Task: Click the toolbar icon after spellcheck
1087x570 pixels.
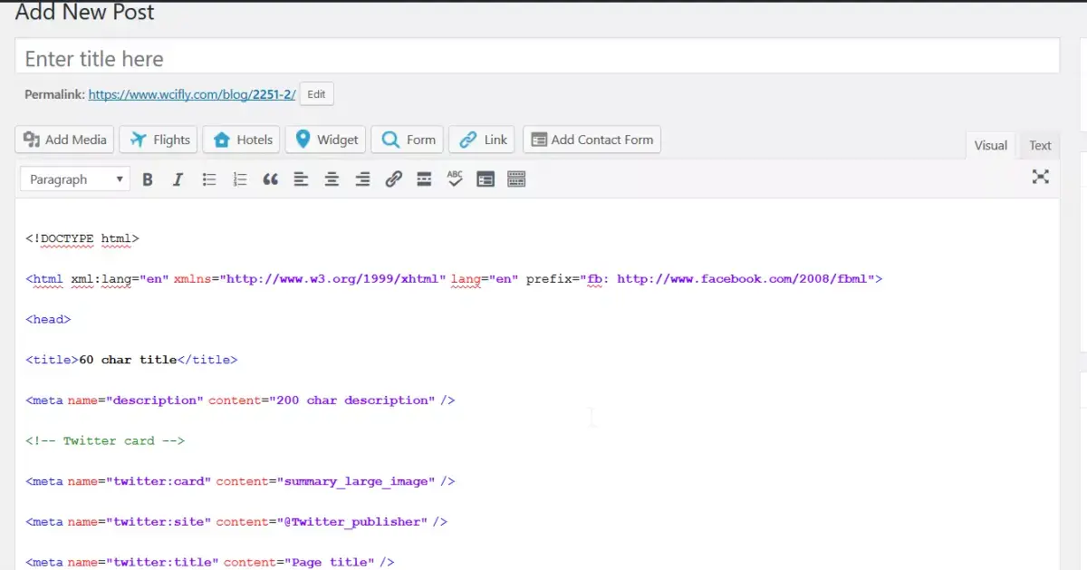Action: (x=486, y=179)
